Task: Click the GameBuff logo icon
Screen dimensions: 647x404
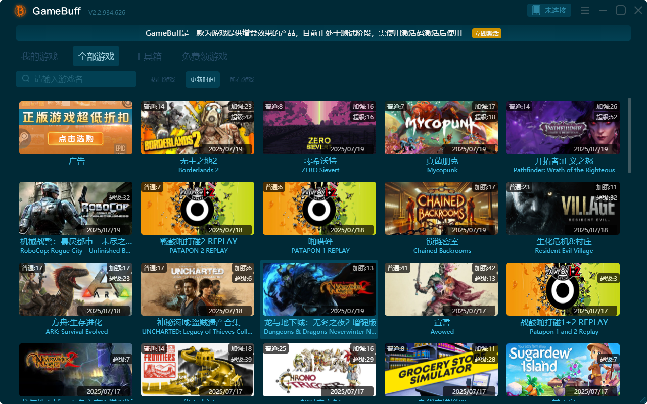Action: coord(19,10)
